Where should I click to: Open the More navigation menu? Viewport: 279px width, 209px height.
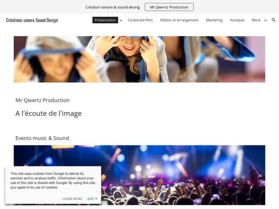click(x=256, y=20)
